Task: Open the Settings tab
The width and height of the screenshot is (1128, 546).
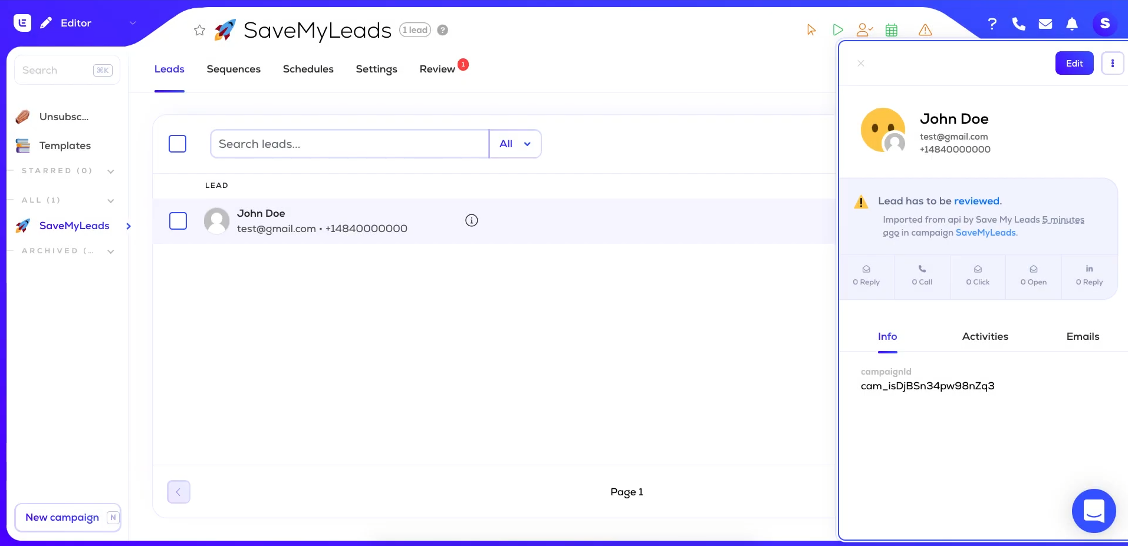Action: (x=377, y=69)
